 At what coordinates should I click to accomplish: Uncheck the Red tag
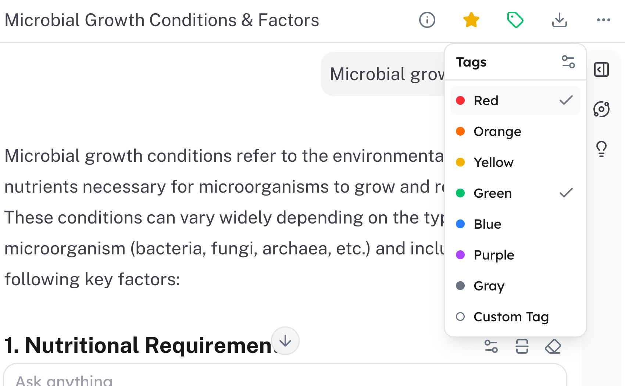(515, 100)
